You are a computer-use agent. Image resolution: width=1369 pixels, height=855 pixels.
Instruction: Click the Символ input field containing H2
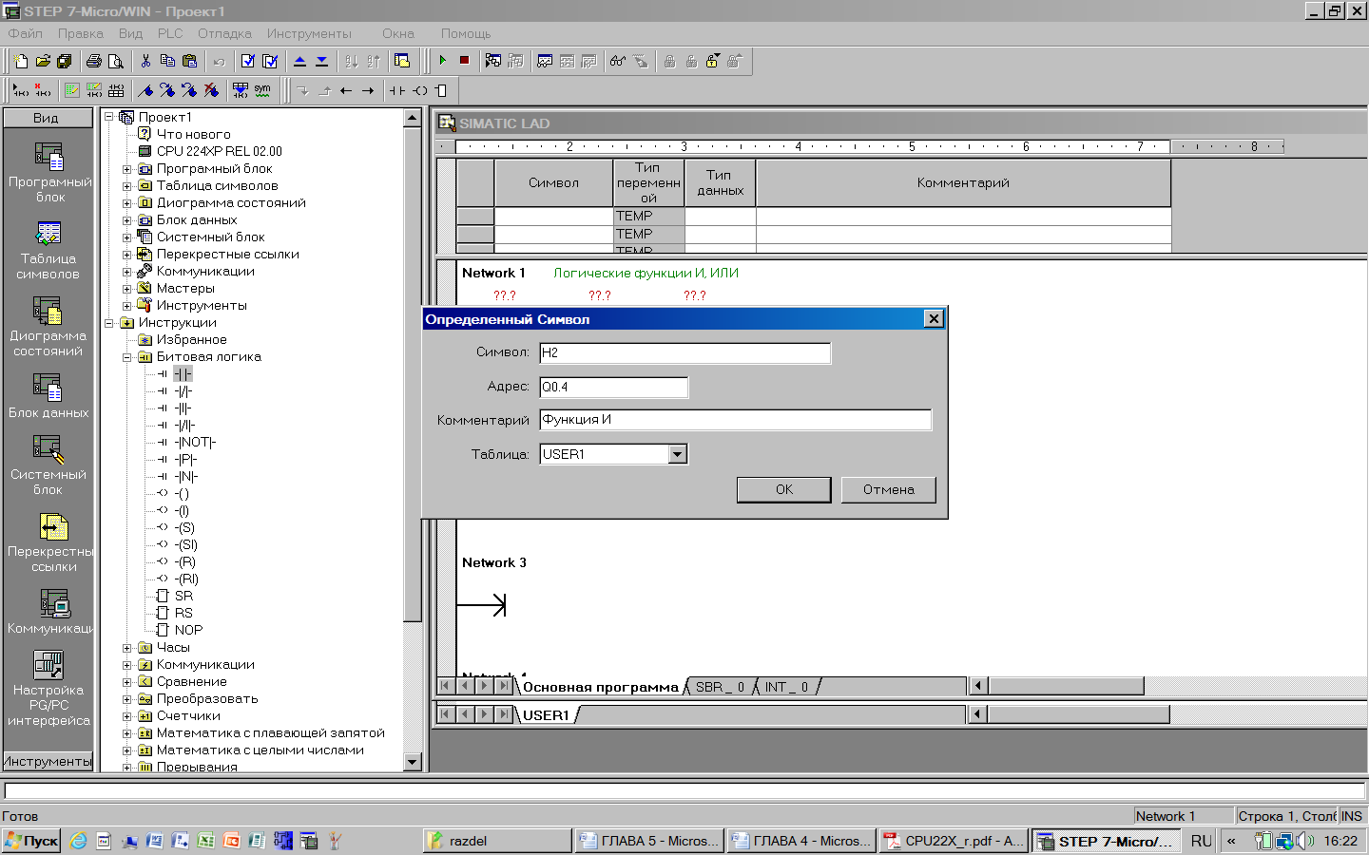pyautogui.click(x=685, y=352)
